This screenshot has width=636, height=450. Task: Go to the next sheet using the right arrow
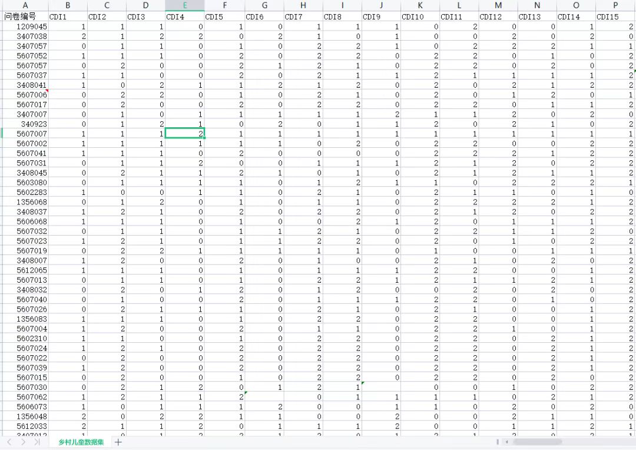[x=23, y=442]
